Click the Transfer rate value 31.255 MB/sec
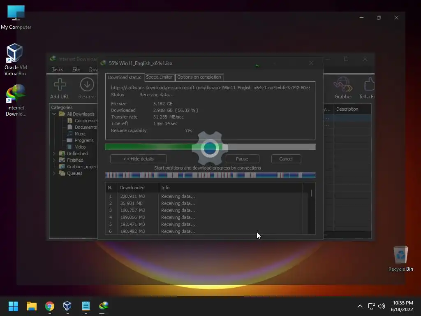 tap(168, 117)
